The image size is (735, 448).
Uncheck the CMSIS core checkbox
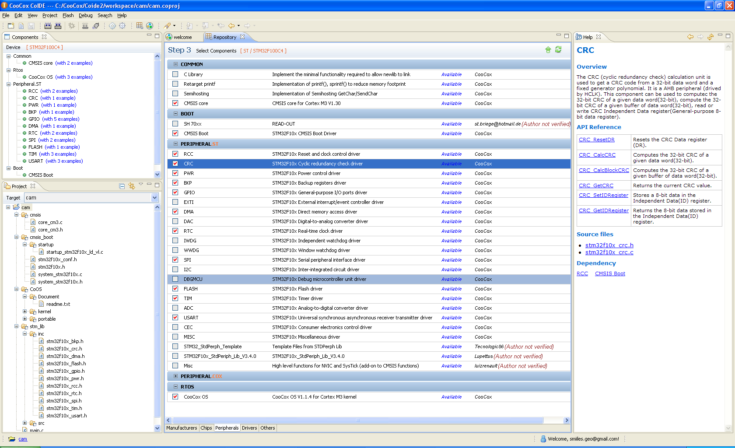[175, 103]
